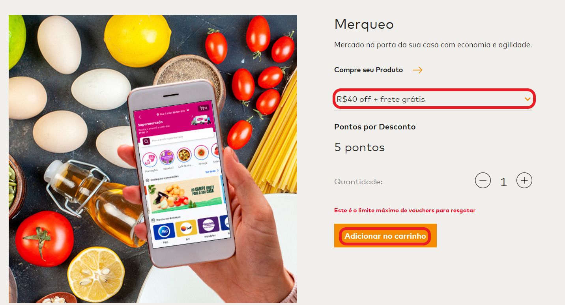Click the magnifier icon in phone search bar
This screenshot has height=305, width=565.
click(x=146, y=141)
